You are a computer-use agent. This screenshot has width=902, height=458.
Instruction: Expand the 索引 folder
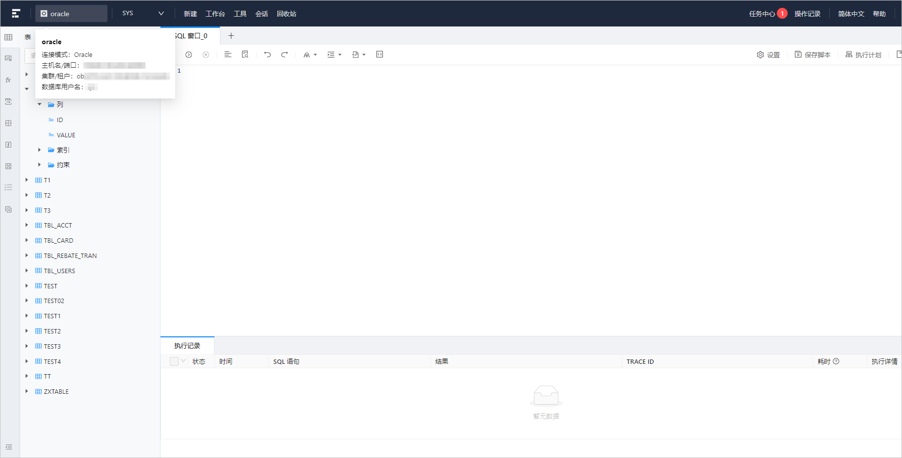click(40, 150)
